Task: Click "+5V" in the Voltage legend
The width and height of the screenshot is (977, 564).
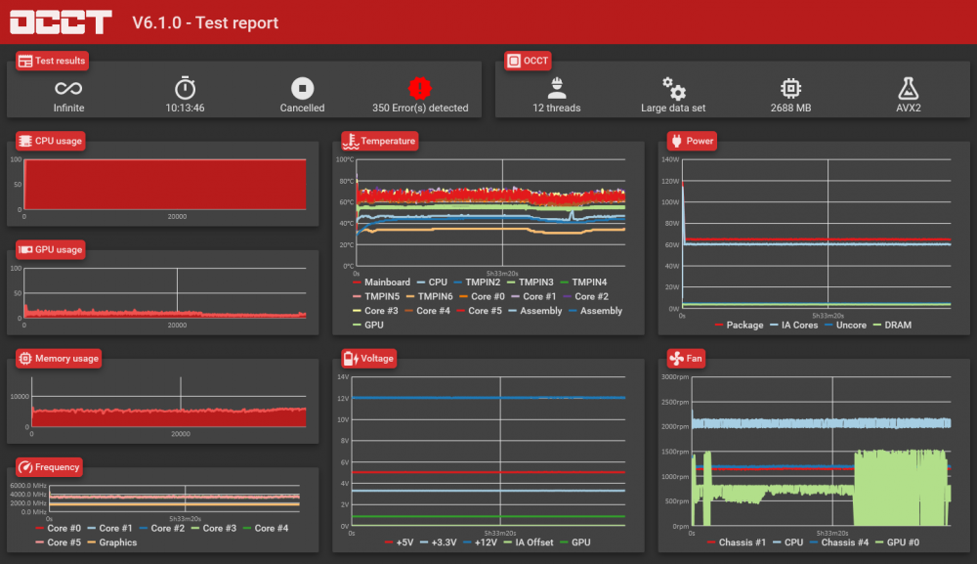Action: coord(404,542)
